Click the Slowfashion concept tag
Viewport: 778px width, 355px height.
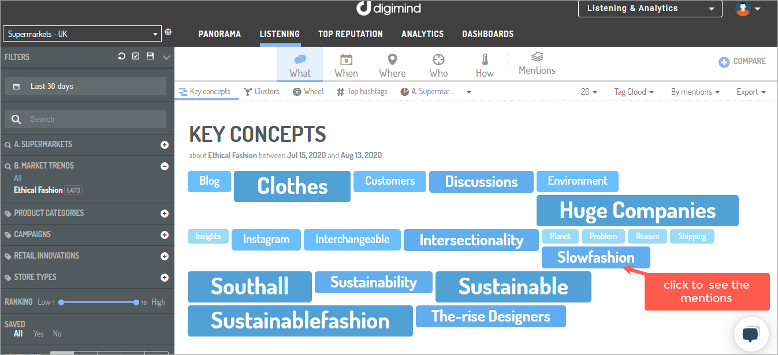click(595, 257)
